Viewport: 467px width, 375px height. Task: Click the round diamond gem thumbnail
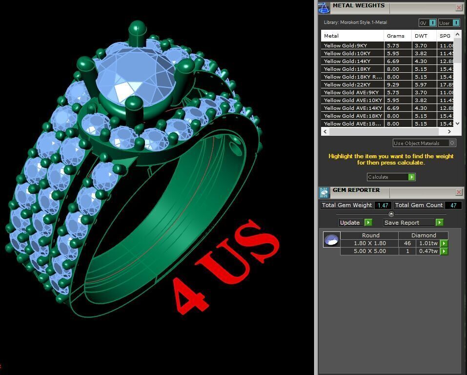point(331,240)
